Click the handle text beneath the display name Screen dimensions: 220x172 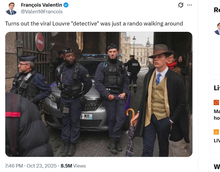click(x=42, y=11)
